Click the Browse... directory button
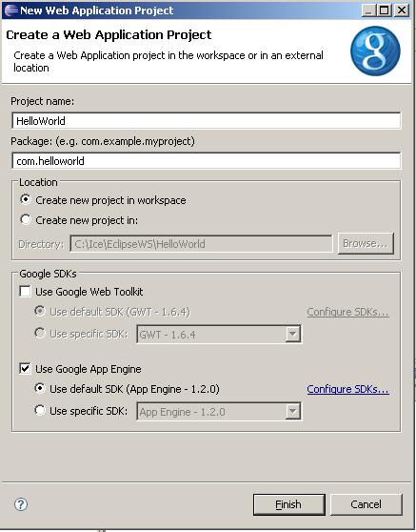 point(366,244)
